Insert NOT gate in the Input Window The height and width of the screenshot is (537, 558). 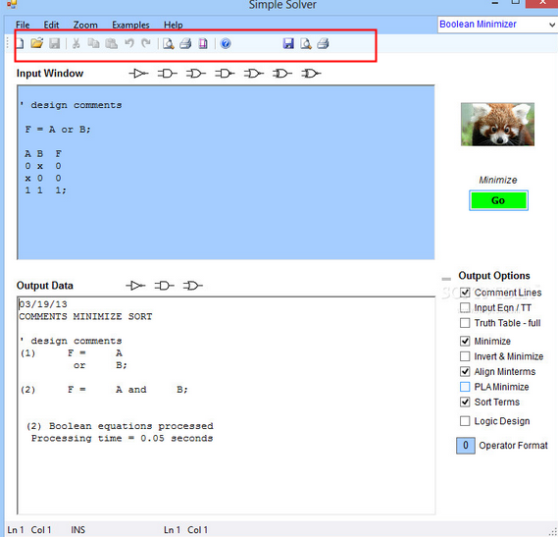pos(138,74)
